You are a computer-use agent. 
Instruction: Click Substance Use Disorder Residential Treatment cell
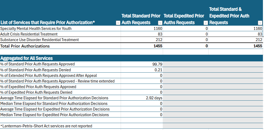(x=40, y=40)
